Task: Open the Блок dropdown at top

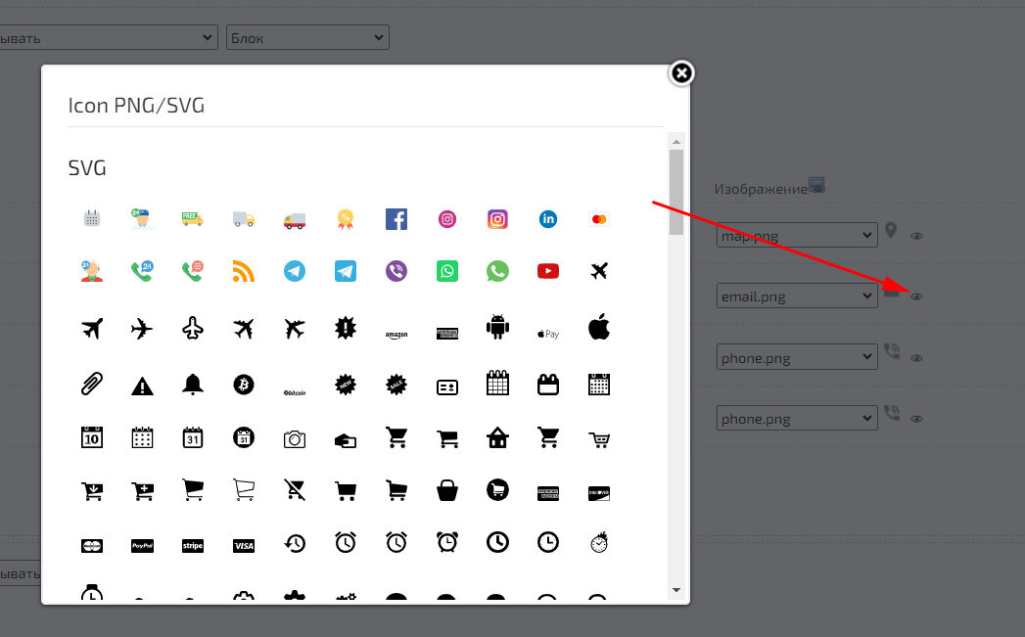Action: (307, 38)
